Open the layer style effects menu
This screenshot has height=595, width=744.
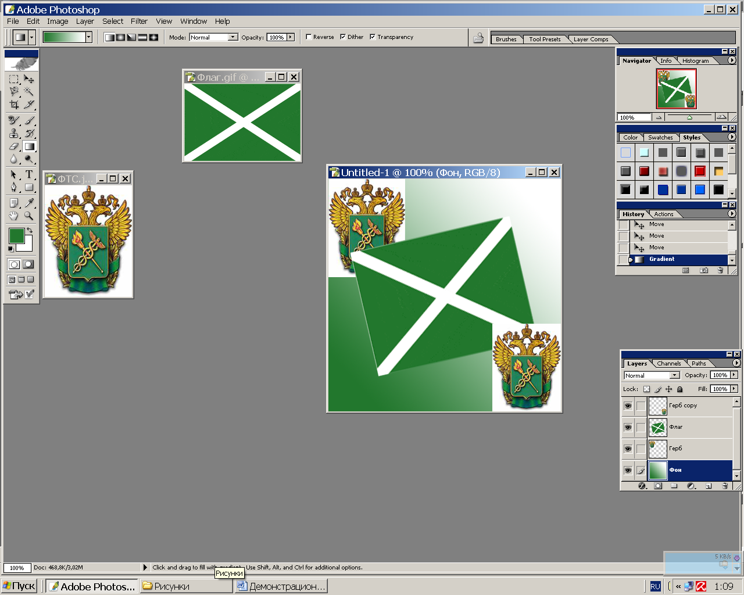[642, 486]
